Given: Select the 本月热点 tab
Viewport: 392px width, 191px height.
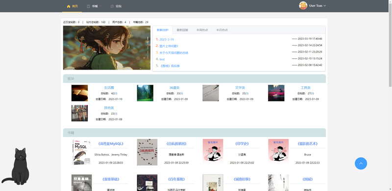Looking at the screenshot, I should [x=222, y=30].
